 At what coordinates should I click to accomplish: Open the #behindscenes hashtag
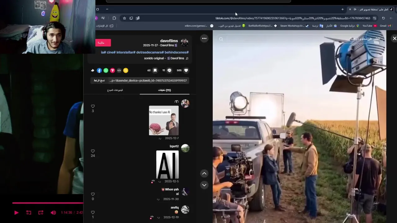(176, 52)
